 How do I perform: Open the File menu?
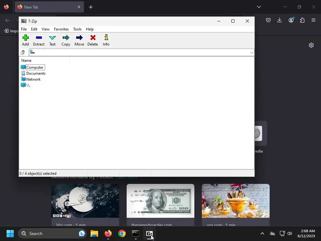click(24, 29)
